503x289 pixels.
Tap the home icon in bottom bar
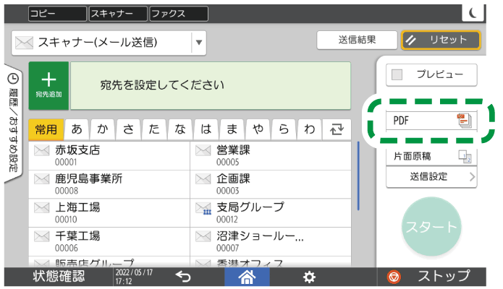[247, 277]
